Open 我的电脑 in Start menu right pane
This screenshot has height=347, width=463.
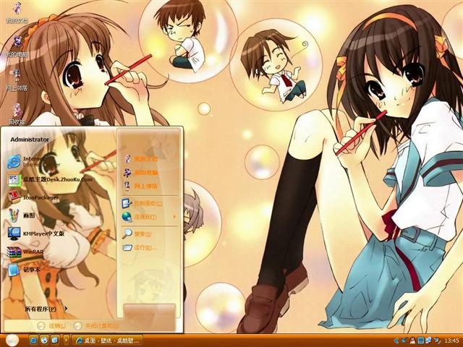(141, 172)
